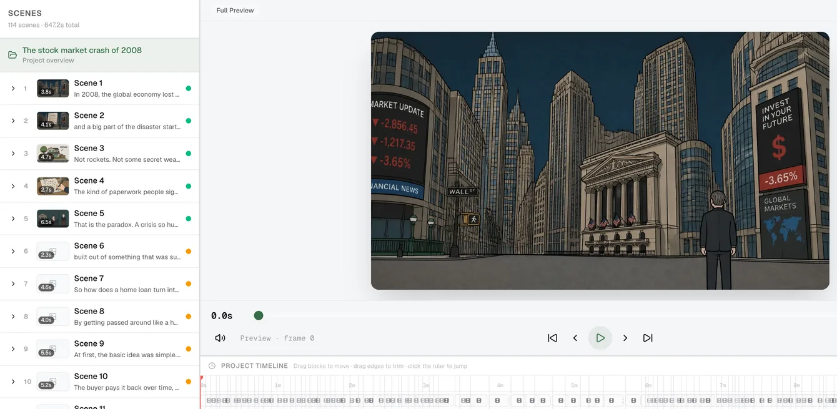Expand the Scene 8 row
The image size is (837, 409).
click(13, 317)
